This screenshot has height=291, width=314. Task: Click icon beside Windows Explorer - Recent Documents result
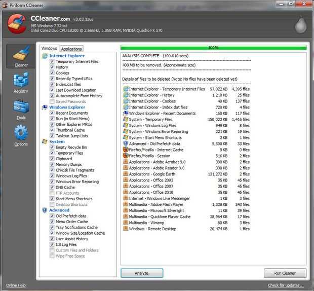coord(126,113)
